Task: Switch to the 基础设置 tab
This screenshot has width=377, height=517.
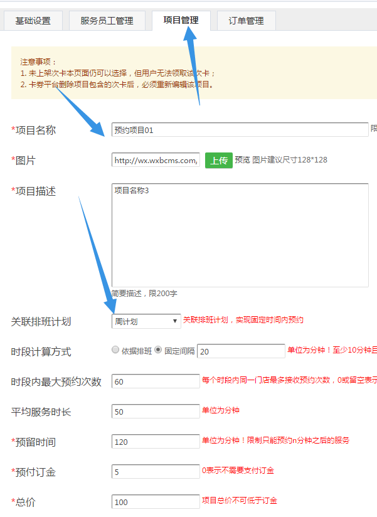Action: coord(33,21)
